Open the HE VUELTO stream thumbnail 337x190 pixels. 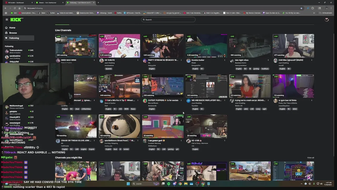[119, 46]
